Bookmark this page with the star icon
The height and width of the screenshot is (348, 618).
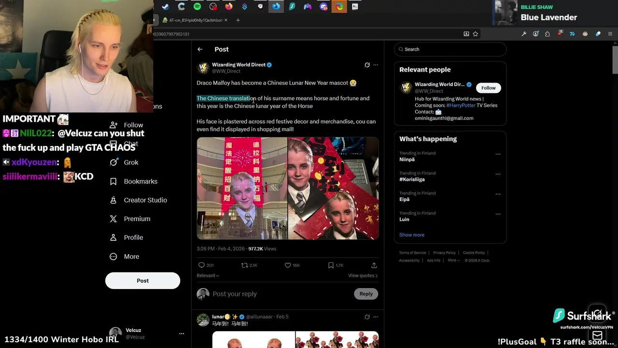tap(476, 34)
